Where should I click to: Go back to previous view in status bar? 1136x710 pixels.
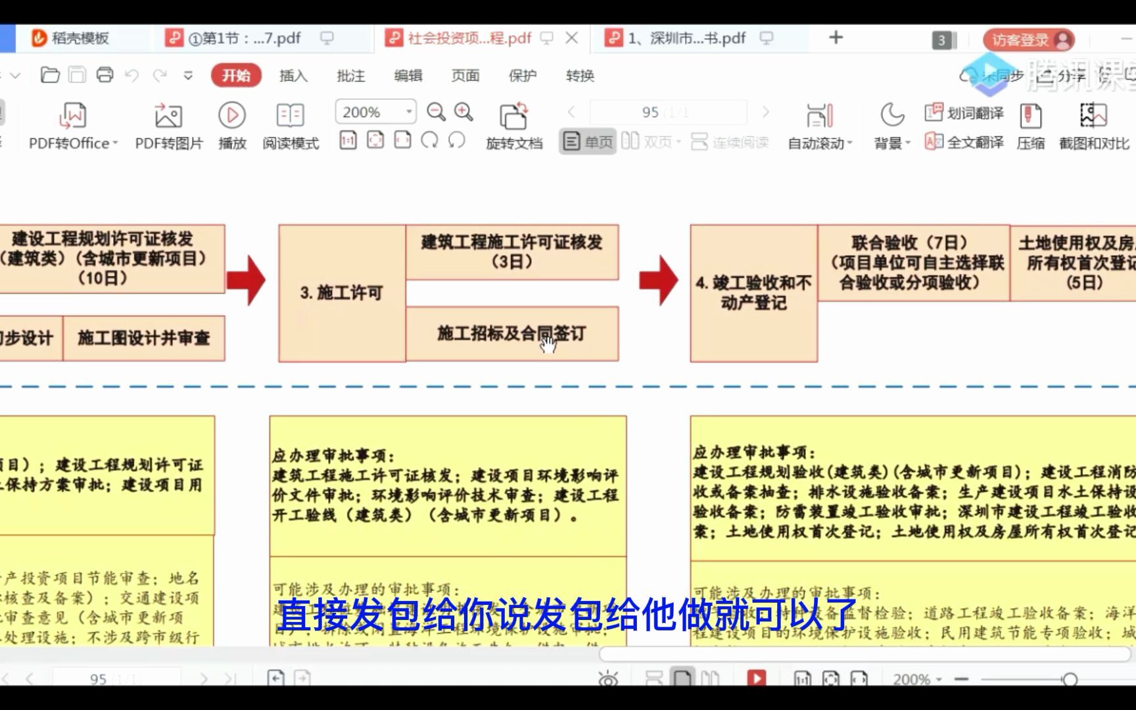click(275, 678)
